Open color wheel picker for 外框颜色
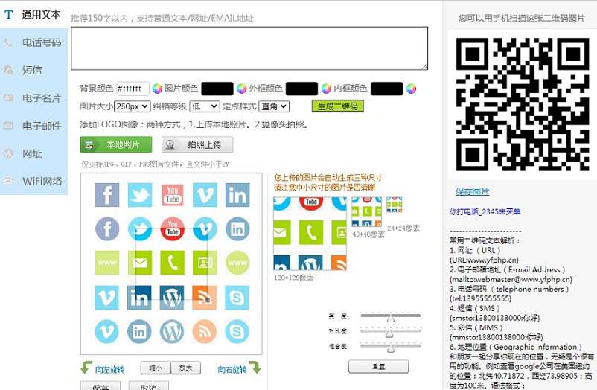This screenshot has height=390, width=597. 326,89
